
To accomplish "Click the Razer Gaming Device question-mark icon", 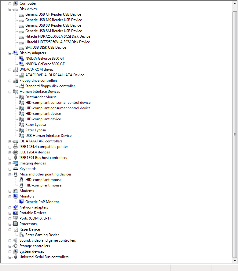I will pos(22,235).
